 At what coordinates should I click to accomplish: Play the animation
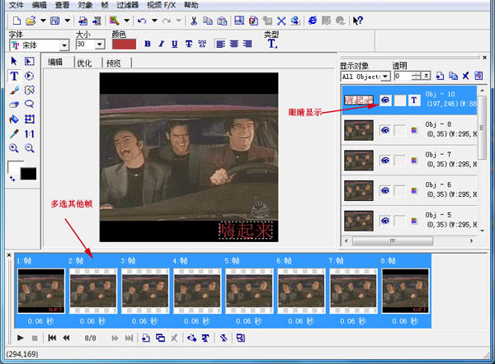(x=21, y=338)
